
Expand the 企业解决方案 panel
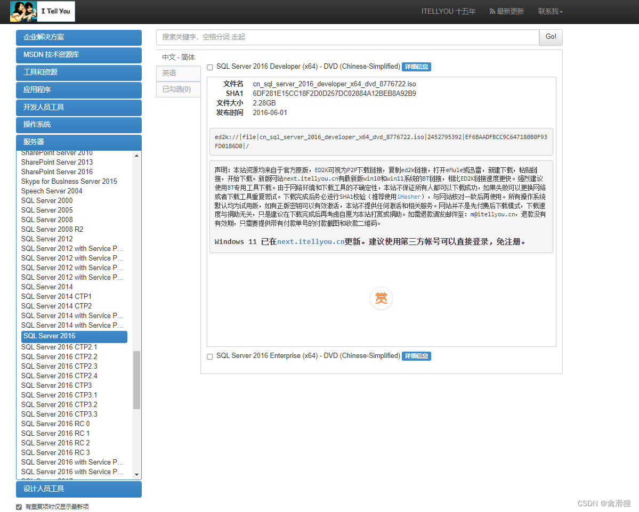pos(79,37)
